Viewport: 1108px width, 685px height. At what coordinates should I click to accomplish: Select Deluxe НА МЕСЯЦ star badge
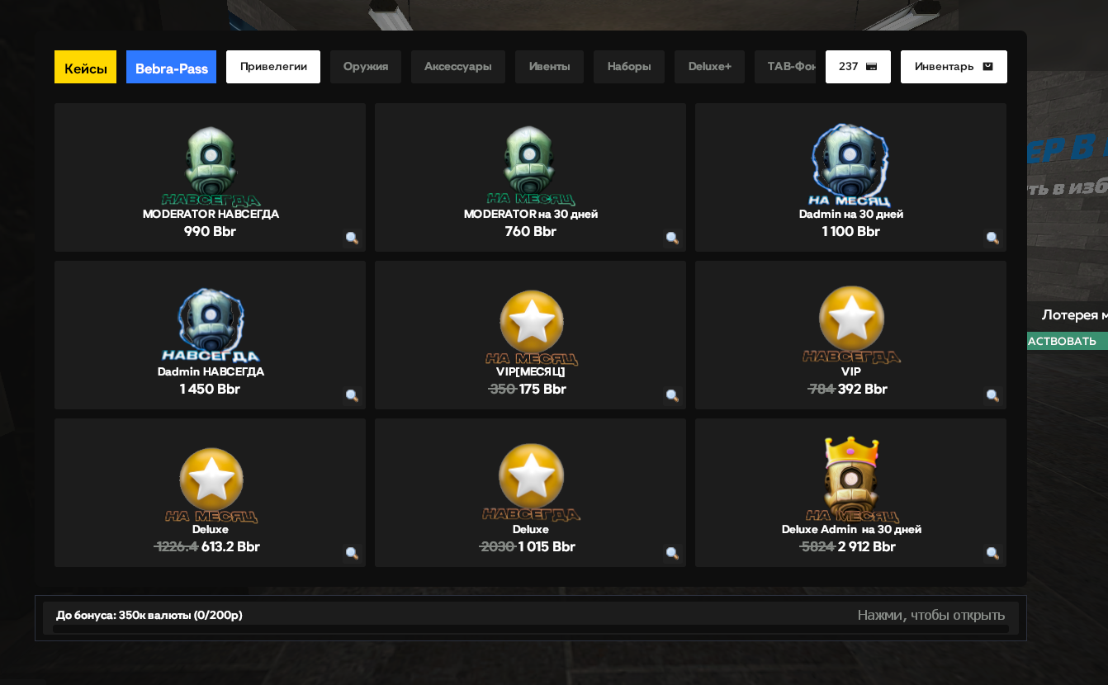click(211, 484)
